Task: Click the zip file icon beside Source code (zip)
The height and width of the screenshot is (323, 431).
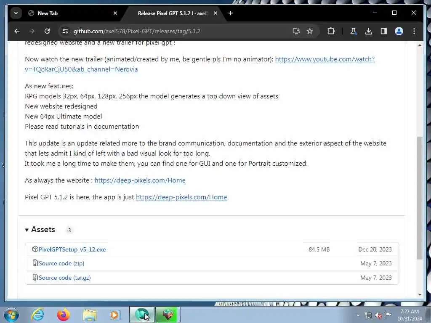Action: coord(35,263)
